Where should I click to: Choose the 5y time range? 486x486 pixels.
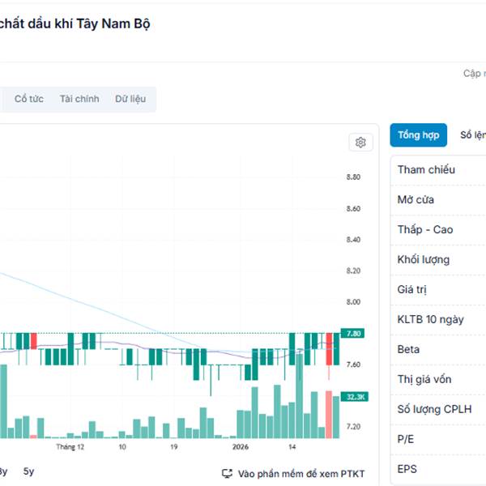[x=29, y=471]
